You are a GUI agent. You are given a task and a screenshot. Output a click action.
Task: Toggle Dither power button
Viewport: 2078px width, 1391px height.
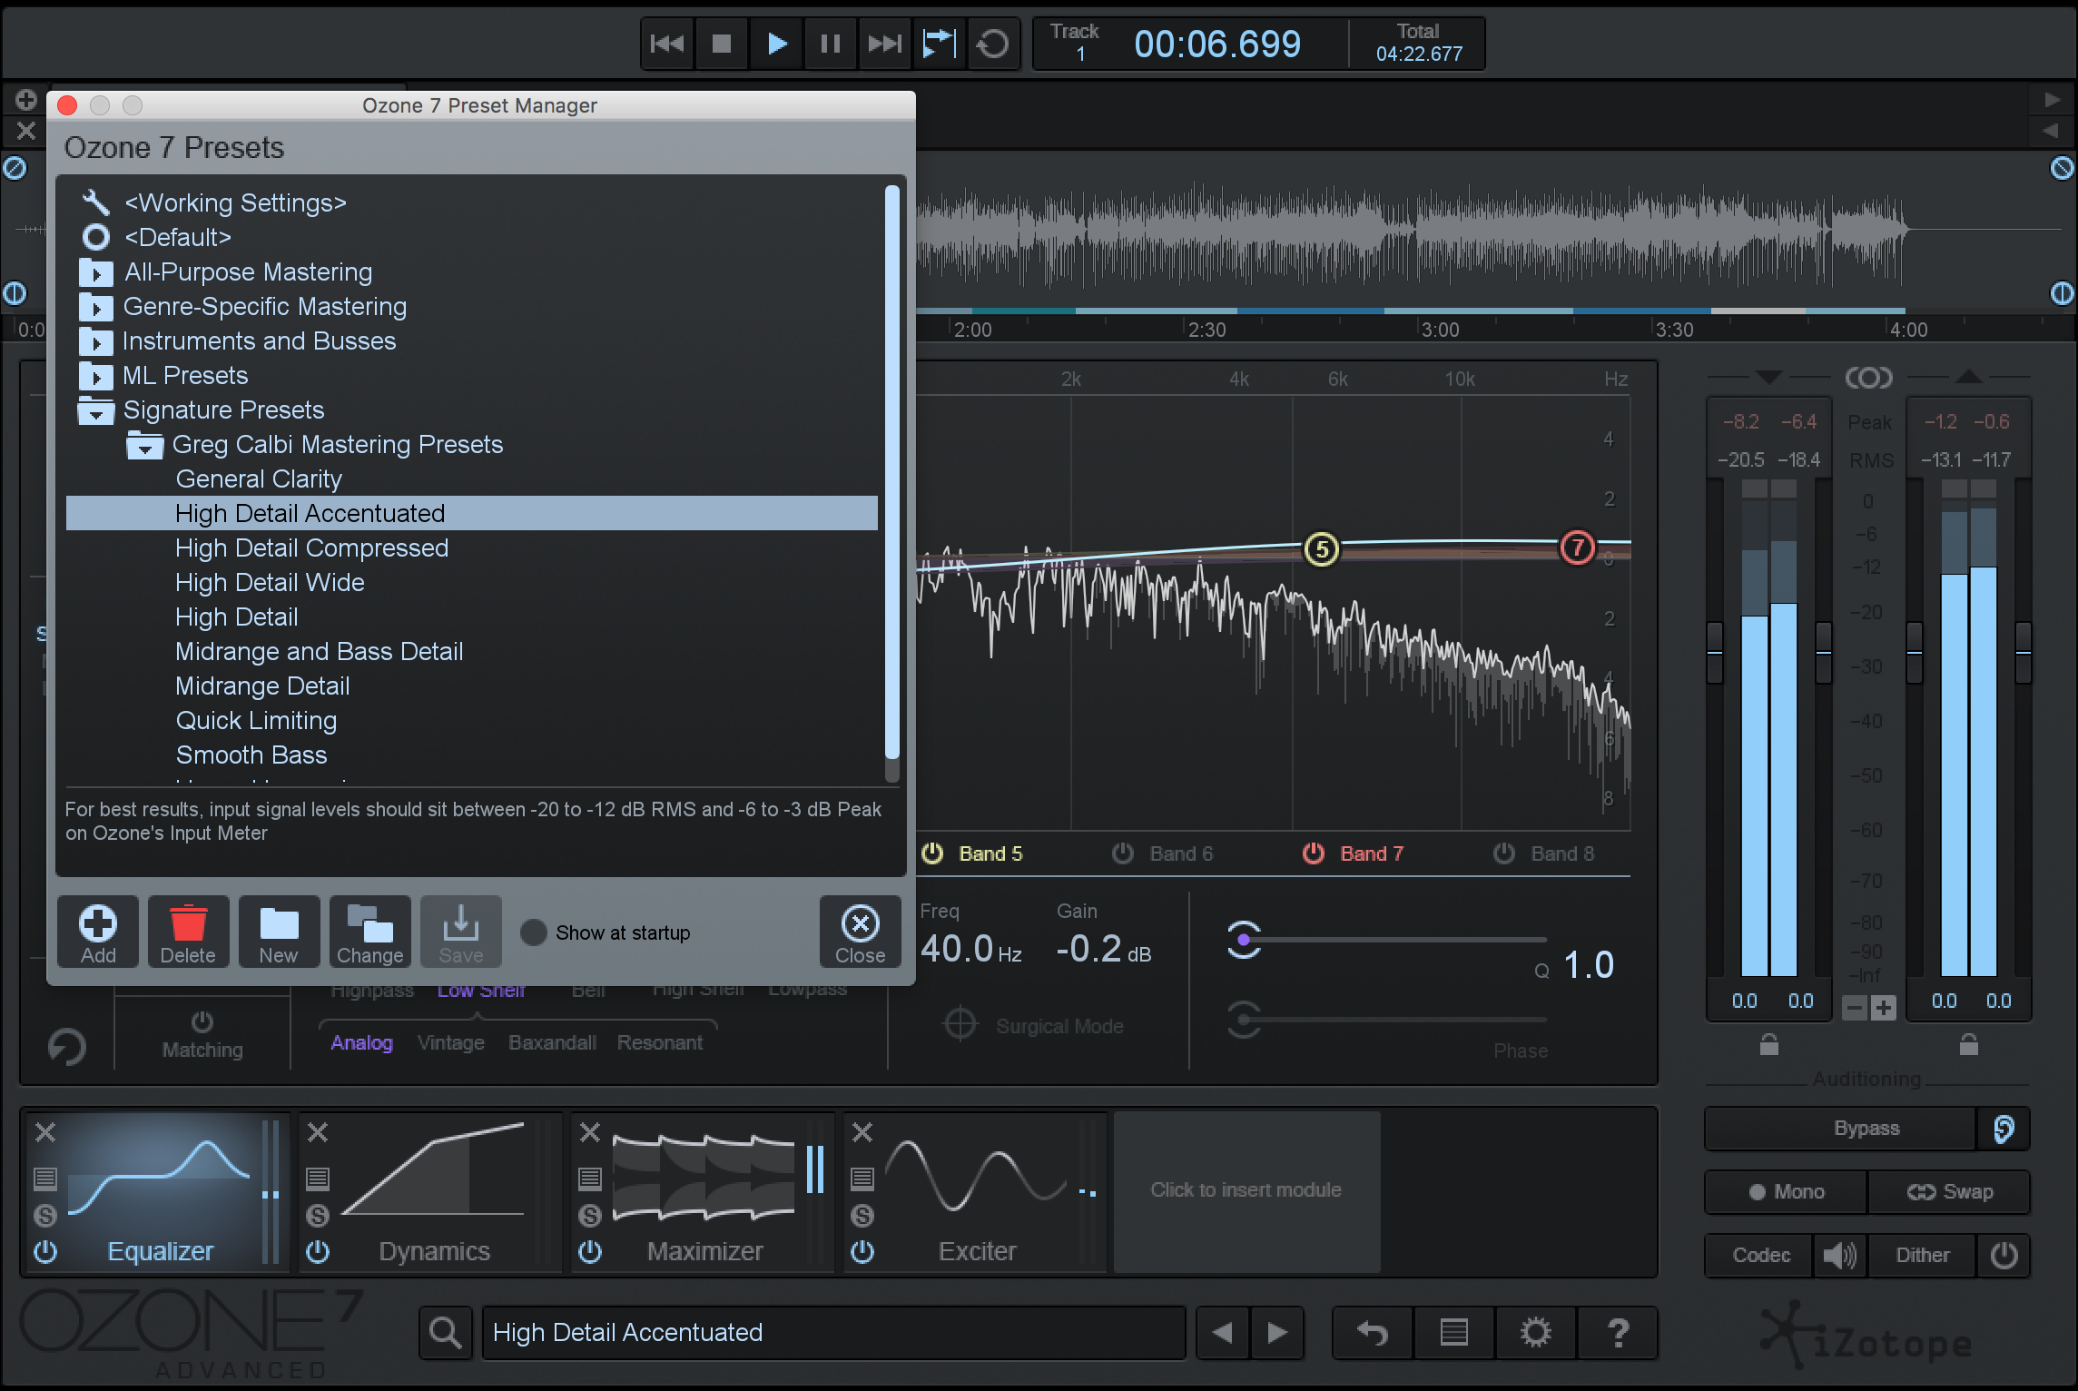(2004, 1256)
